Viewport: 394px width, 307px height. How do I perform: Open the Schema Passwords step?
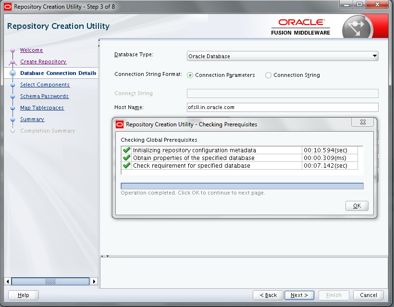45,96
